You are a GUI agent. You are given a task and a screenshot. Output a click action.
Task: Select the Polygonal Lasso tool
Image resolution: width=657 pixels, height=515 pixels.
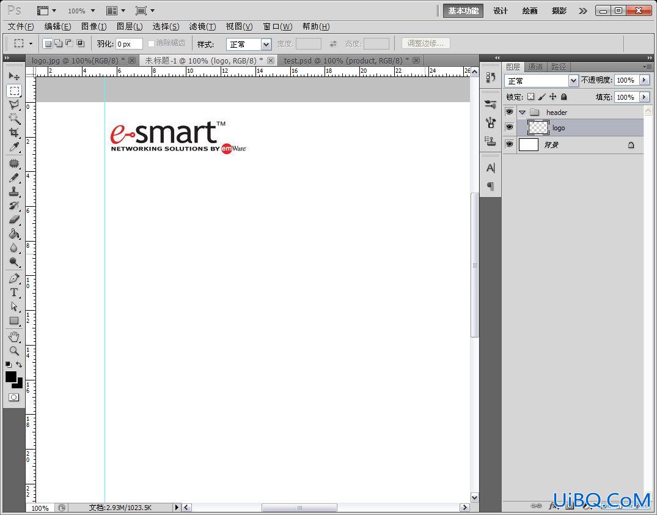pyautogui.click(x=14, y=105)
